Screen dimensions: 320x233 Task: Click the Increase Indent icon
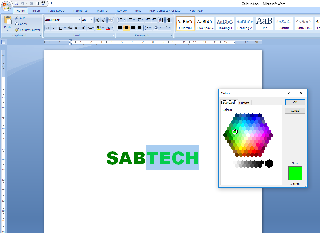pos(155,20)
